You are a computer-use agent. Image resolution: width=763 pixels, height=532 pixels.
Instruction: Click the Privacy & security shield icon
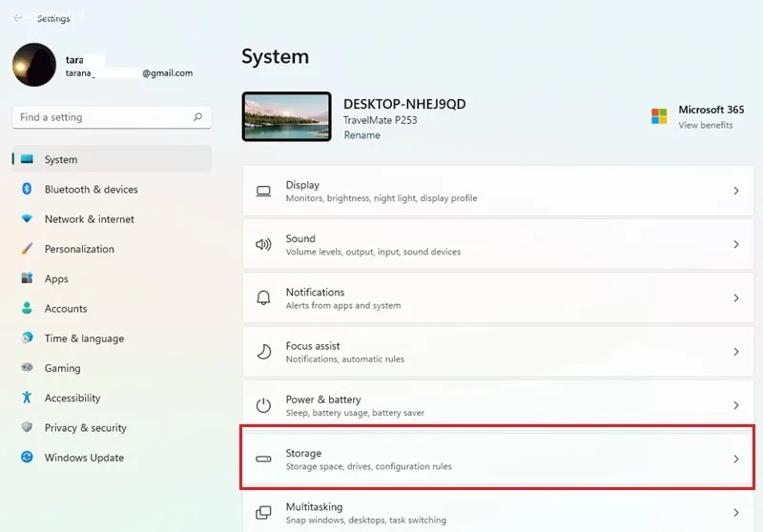tap(27, 427)
